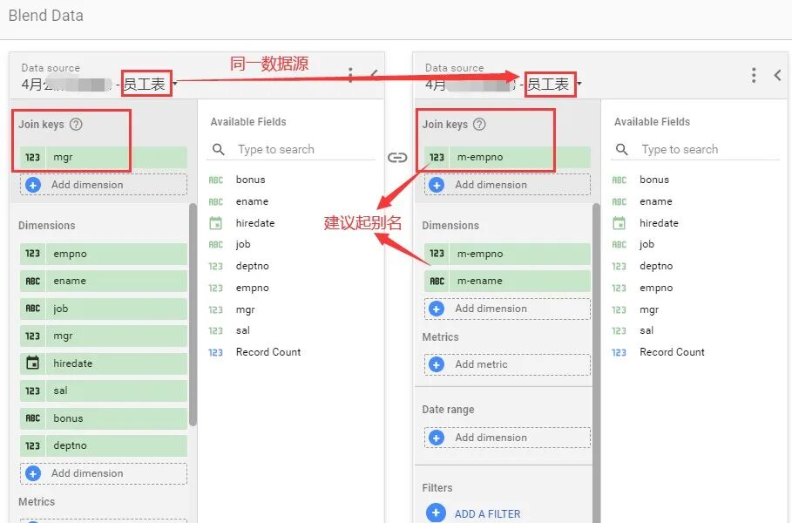
Task: Add dimension below left deptno chip
Action: [x=104, y=473]
